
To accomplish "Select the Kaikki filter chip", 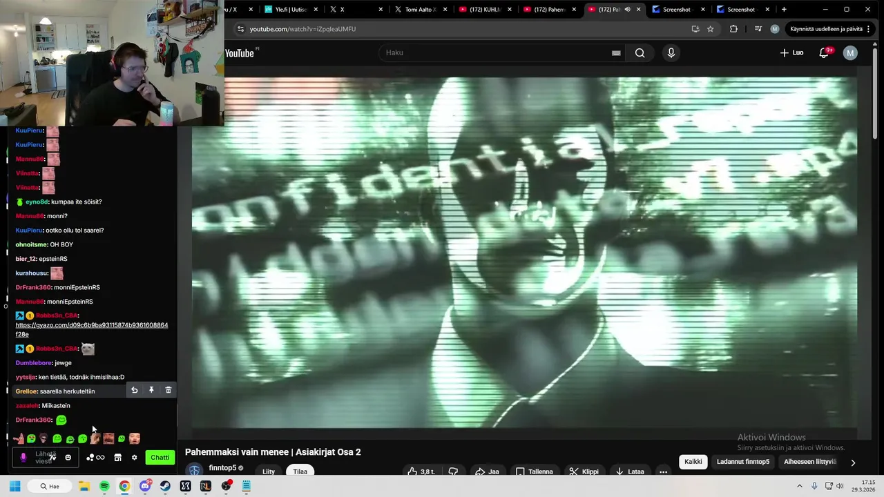I will click(x=693, y=462).
